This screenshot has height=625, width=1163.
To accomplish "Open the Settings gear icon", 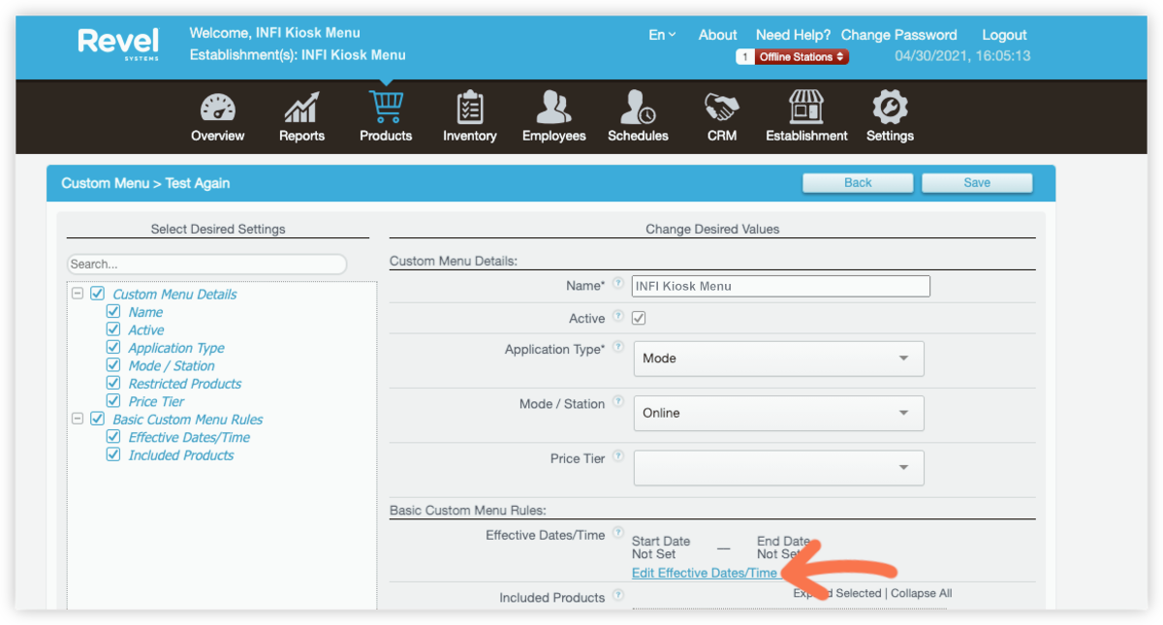I will [890, 109].
